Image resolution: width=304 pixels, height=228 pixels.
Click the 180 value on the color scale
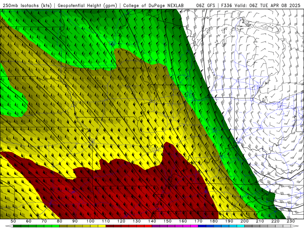coord(214,221)
